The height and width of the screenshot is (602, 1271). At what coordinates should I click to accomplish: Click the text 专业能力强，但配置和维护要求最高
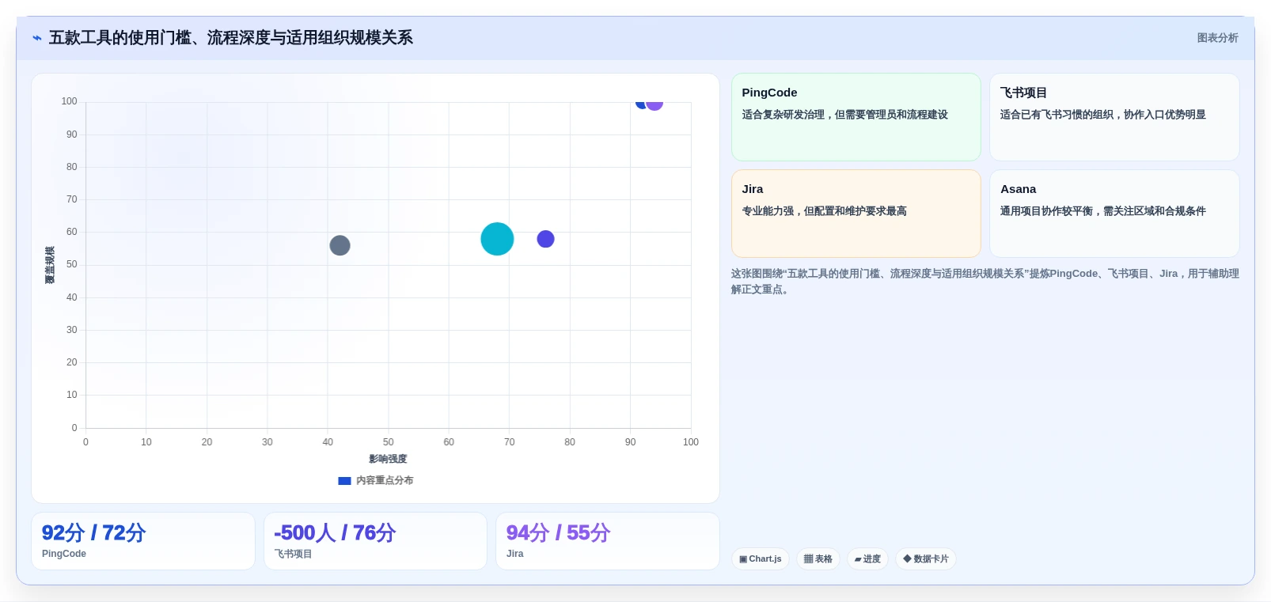pyautogui.click(x=824, y=211)
